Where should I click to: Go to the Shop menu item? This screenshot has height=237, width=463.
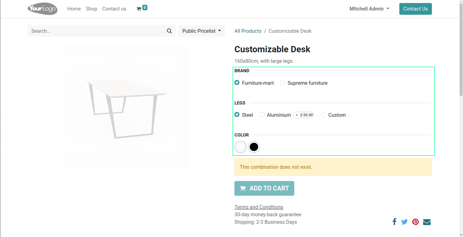coord(91,9)
